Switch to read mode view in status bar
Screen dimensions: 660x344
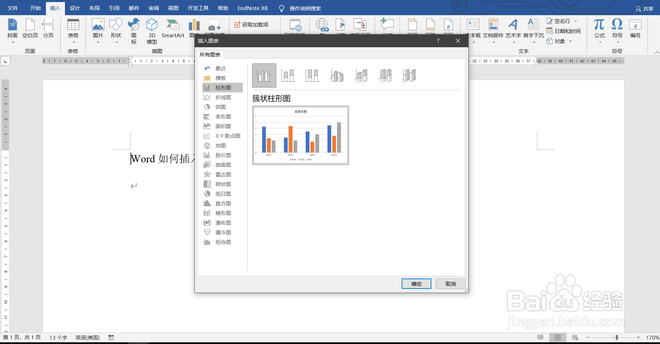[x=540, y=337]
